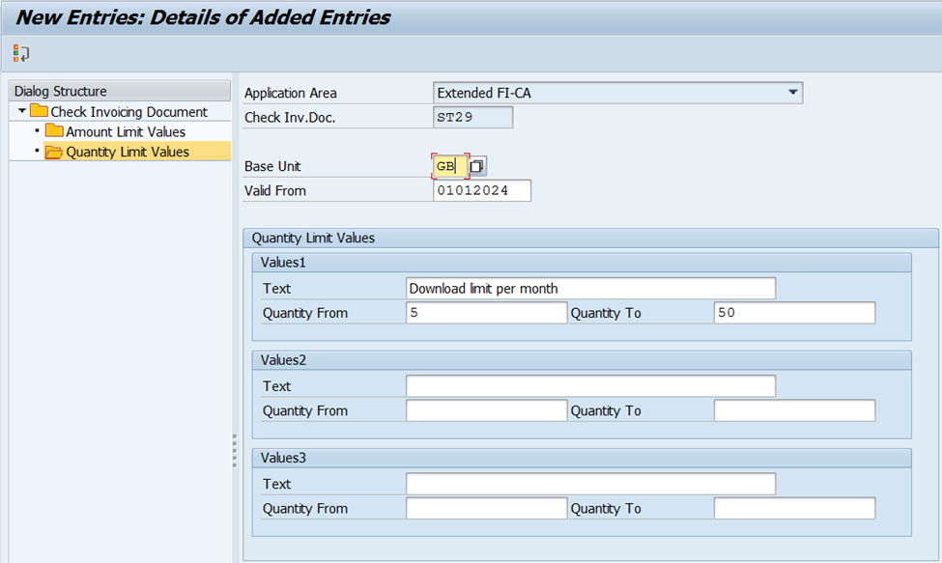Click the empty Values2 Text field
Image resolution: width=942 pixels, height=563 pixels.
[x=590, y=386]
